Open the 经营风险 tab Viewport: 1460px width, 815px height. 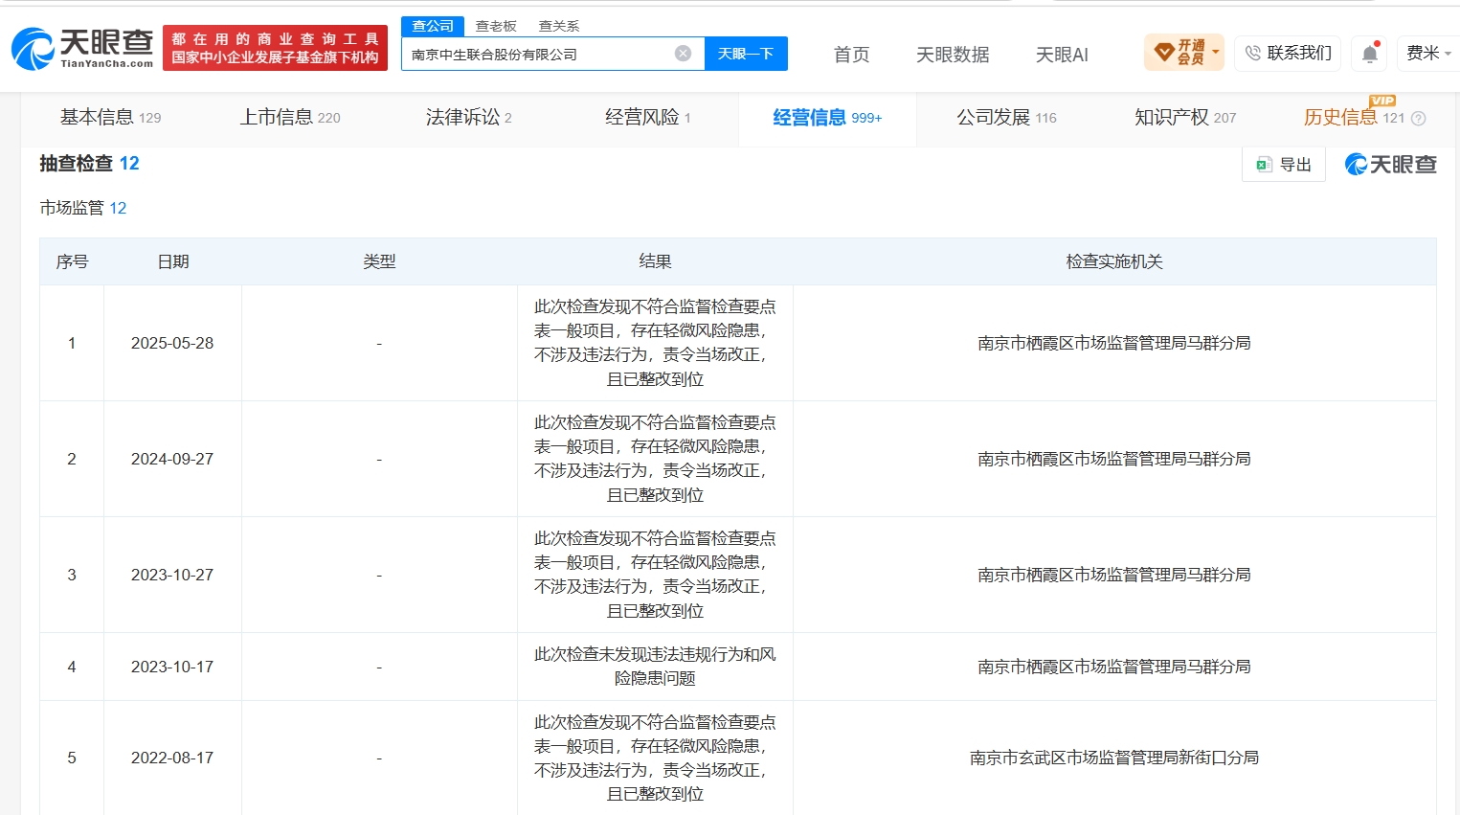coord(648,118)
